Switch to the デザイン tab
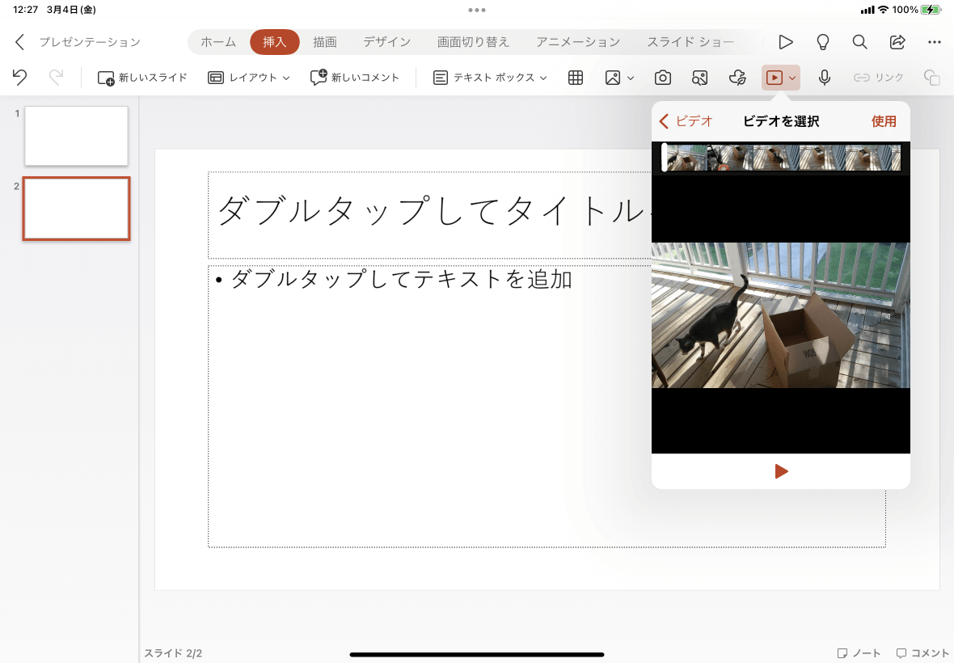This screenshot has width=954, height=663. (x=387, y=42)
